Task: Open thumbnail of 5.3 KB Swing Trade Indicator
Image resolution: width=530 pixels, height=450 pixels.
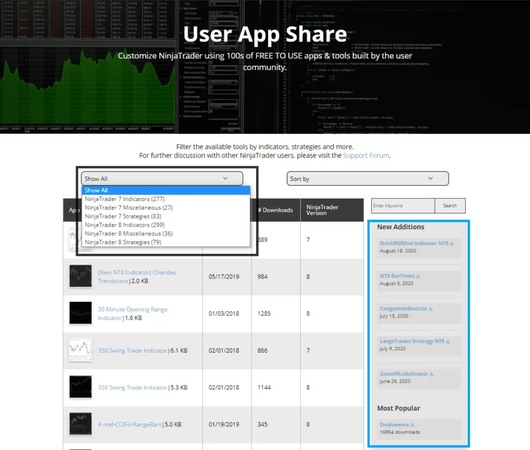Action: point(80,387)
